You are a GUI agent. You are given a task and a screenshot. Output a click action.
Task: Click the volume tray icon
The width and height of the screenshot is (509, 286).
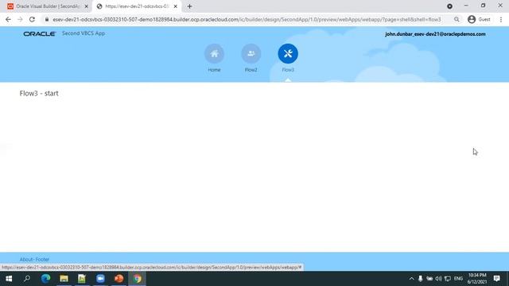438,279
